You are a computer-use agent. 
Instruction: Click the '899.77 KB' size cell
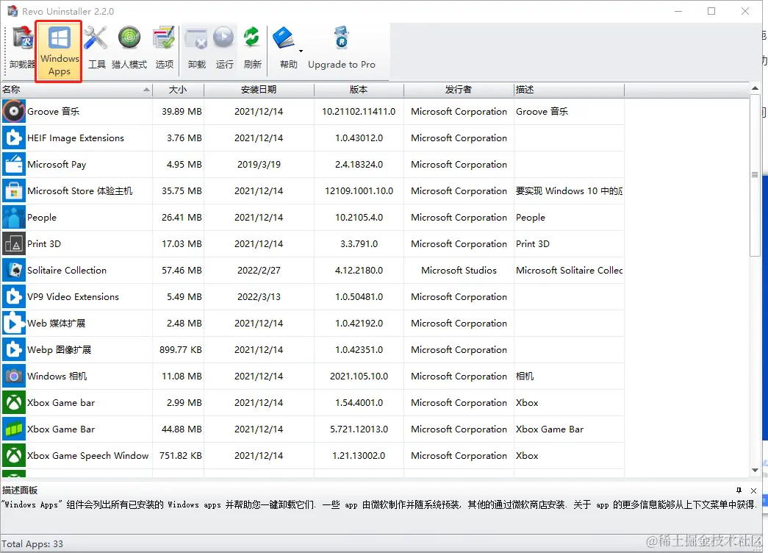181,349
